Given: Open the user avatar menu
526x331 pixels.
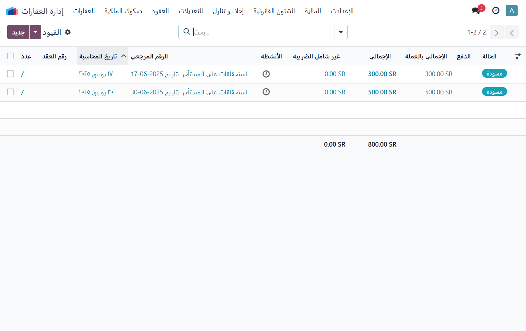Looking at the screenshot, I should coord(511,11).
